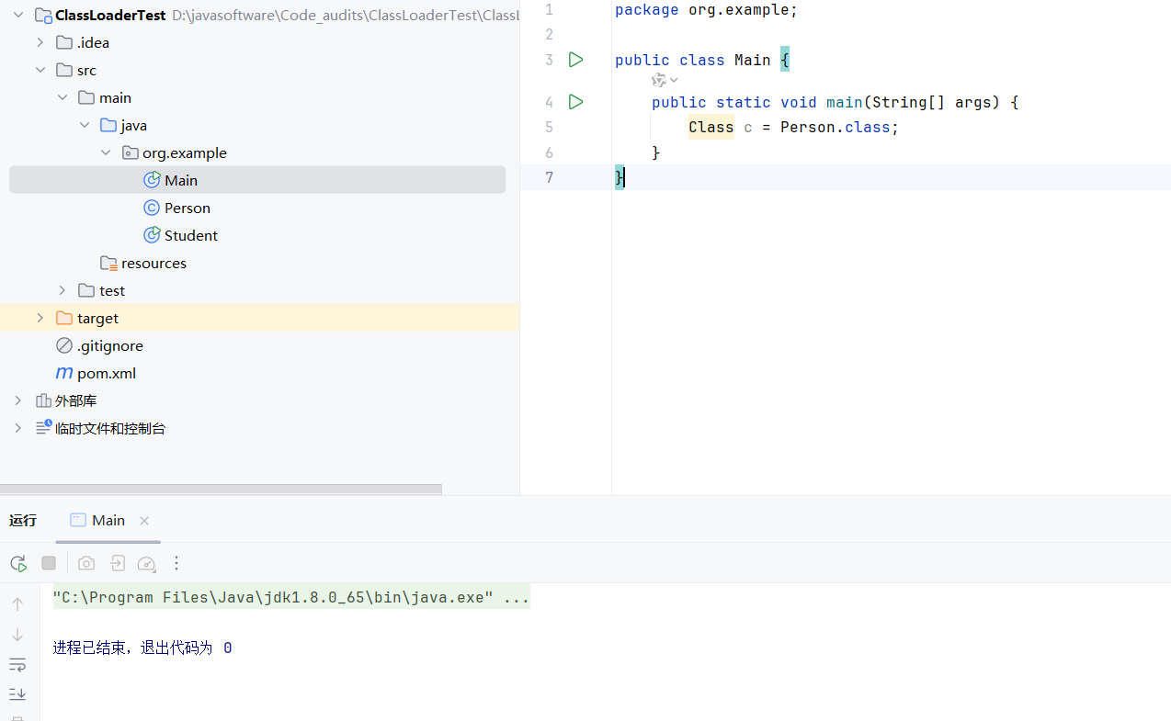Click the .idea folder icon
The image size is (1171, 721).
tap(64, 42)
